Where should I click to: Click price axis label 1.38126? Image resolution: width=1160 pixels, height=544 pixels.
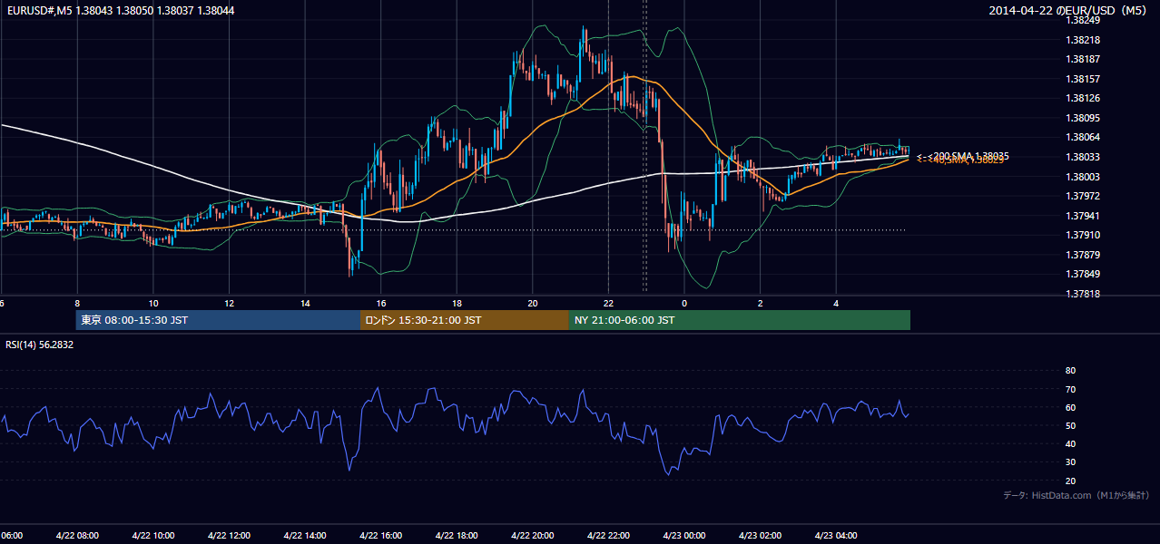pos(1083,98)
